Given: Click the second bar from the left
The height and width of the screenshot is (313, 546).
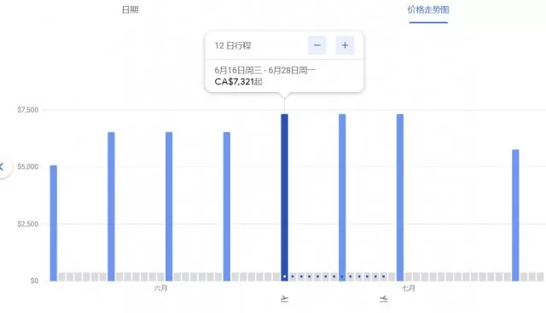Looking at the screenshot, I should coord(111,206).
